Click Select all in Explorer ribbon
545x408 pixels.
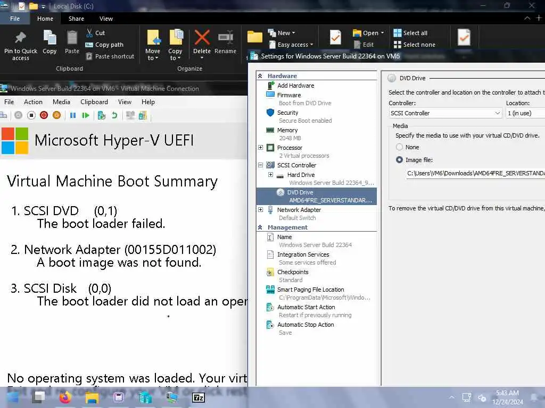point(410,33)
